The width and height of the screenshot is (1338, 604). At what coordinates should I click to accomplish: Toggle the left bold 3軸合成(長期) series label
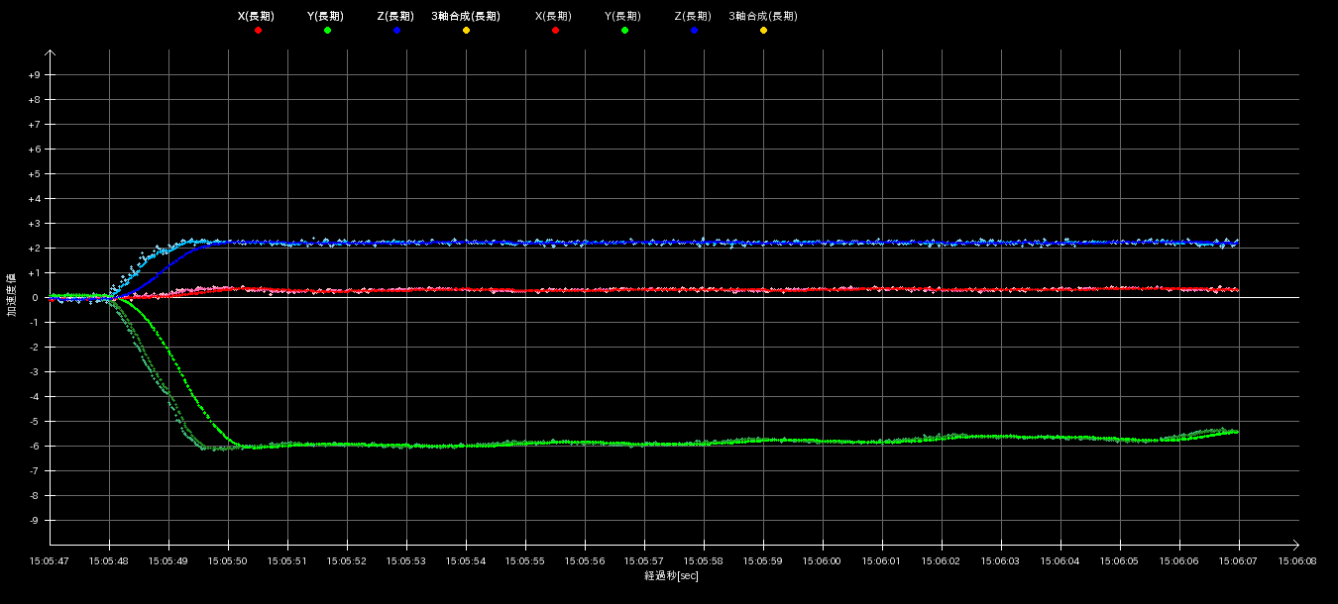pyautogui.click(x=465, y=16)
